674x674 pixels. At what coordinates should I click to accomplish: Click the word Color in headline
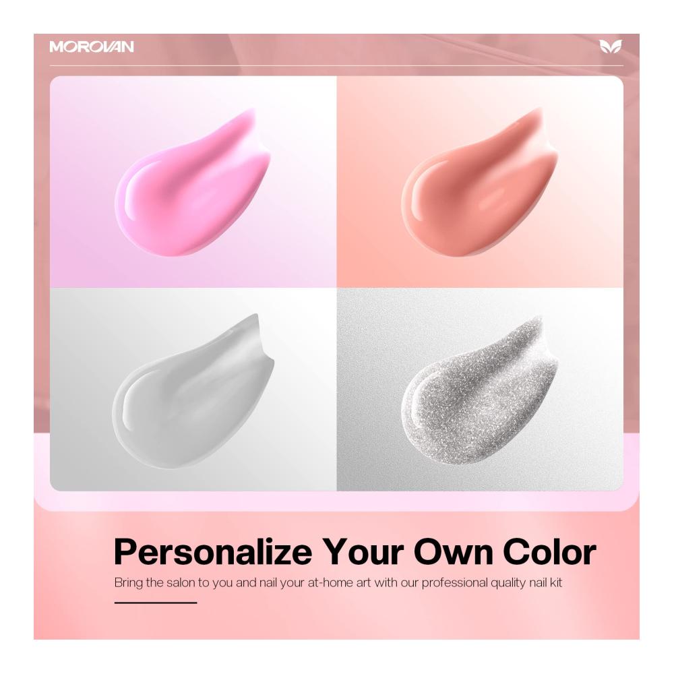[550, 552]
